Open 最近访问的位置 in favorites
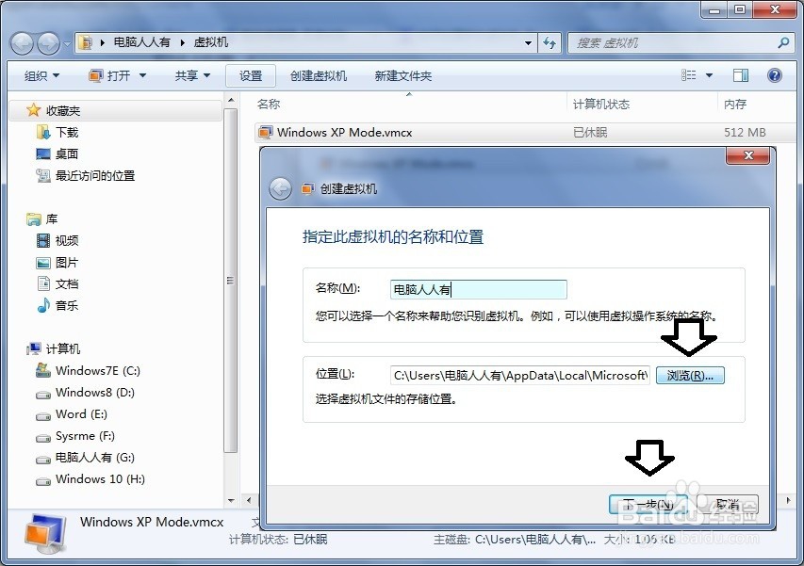The image size is (804, 566). click(x=95, y=176)
